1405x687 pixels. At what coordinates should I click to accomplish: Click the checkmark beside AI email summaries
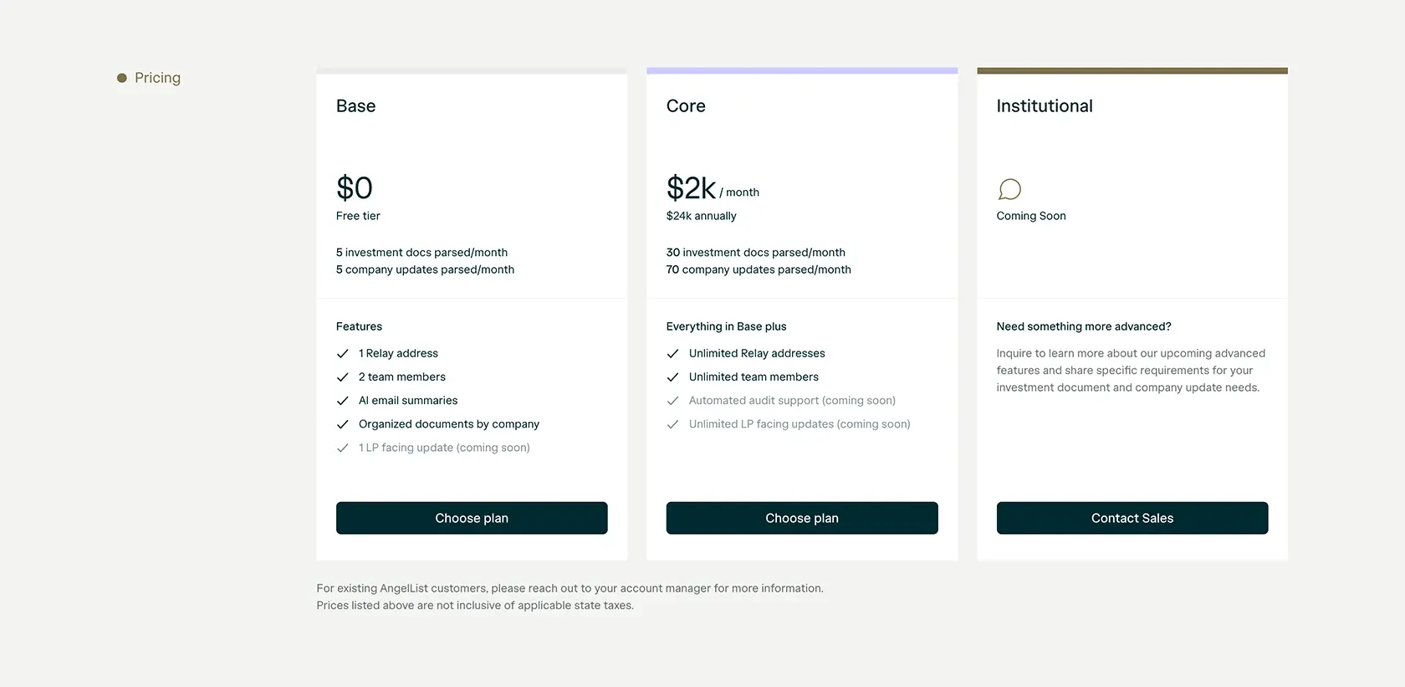(342, 401)
